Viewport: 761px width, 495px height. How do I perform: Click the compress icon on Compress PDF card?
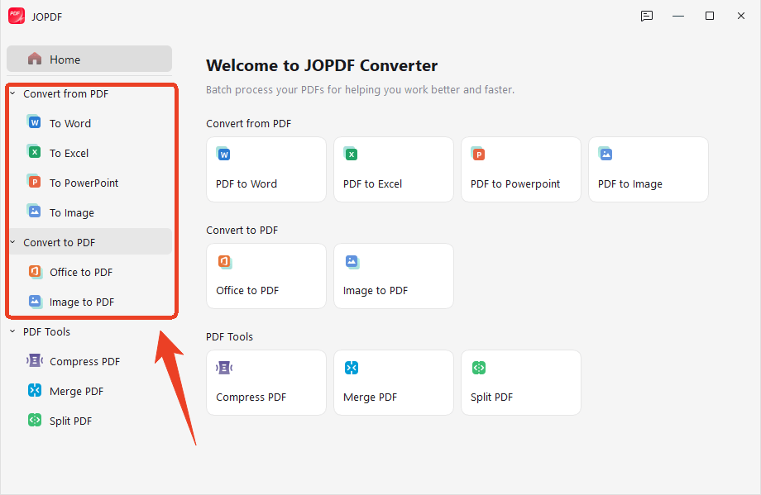click(x=224, y=368)
